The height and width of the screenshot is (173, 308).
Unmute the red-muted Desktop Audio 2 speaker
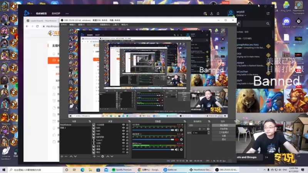tap(177, 140)
